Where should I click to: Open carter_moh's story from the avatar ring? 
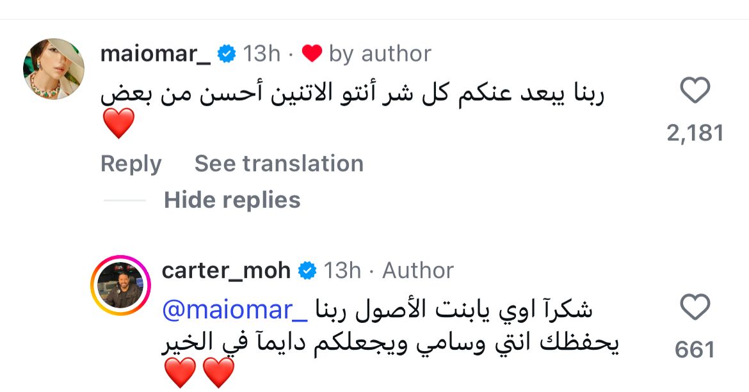point(120,285)
